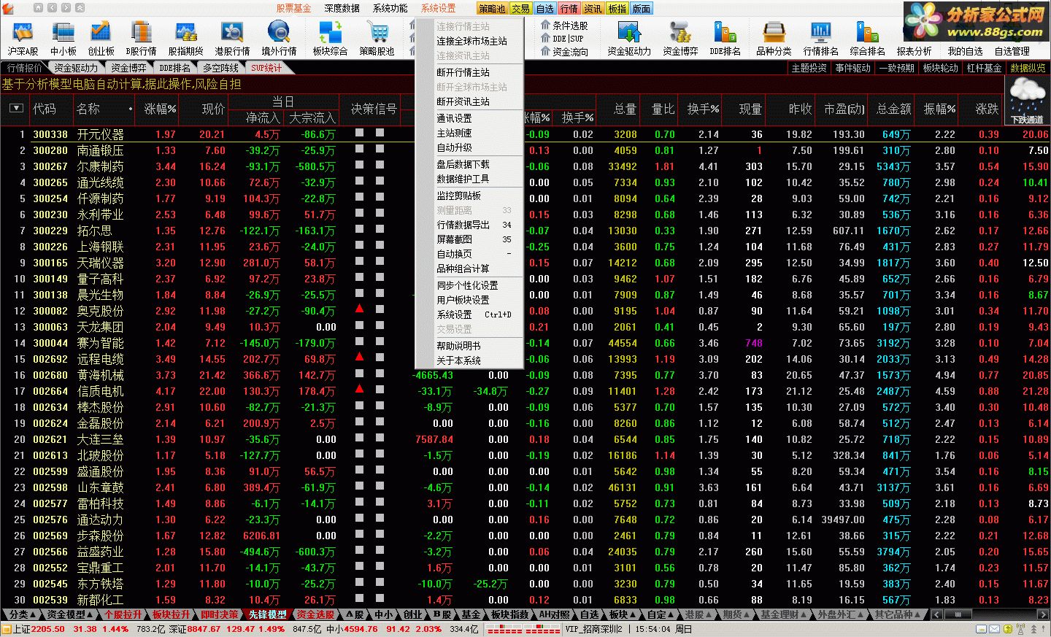Toggle first signal square for 通光线缆

coord(359,181)
